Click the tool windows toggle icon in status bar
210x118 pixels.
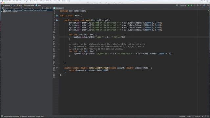[2, 116]
